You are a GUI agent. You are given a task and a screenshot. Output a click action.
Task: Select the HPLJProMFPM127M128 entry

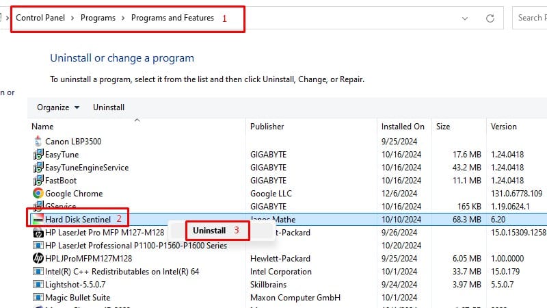tap(89, 259)
